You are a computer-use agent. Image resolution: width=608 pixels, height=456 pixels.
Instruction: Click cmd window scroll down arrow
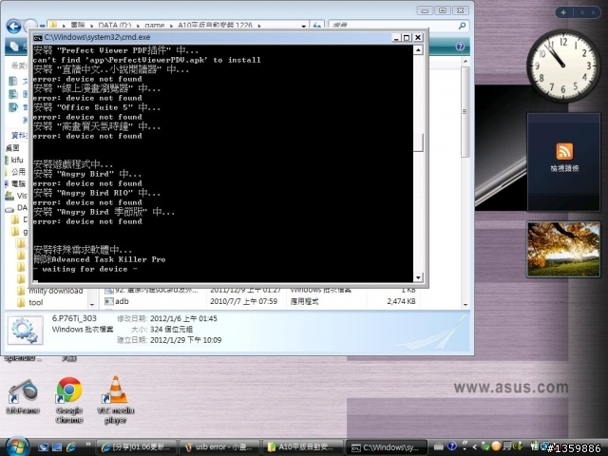[x=418, y=277]
